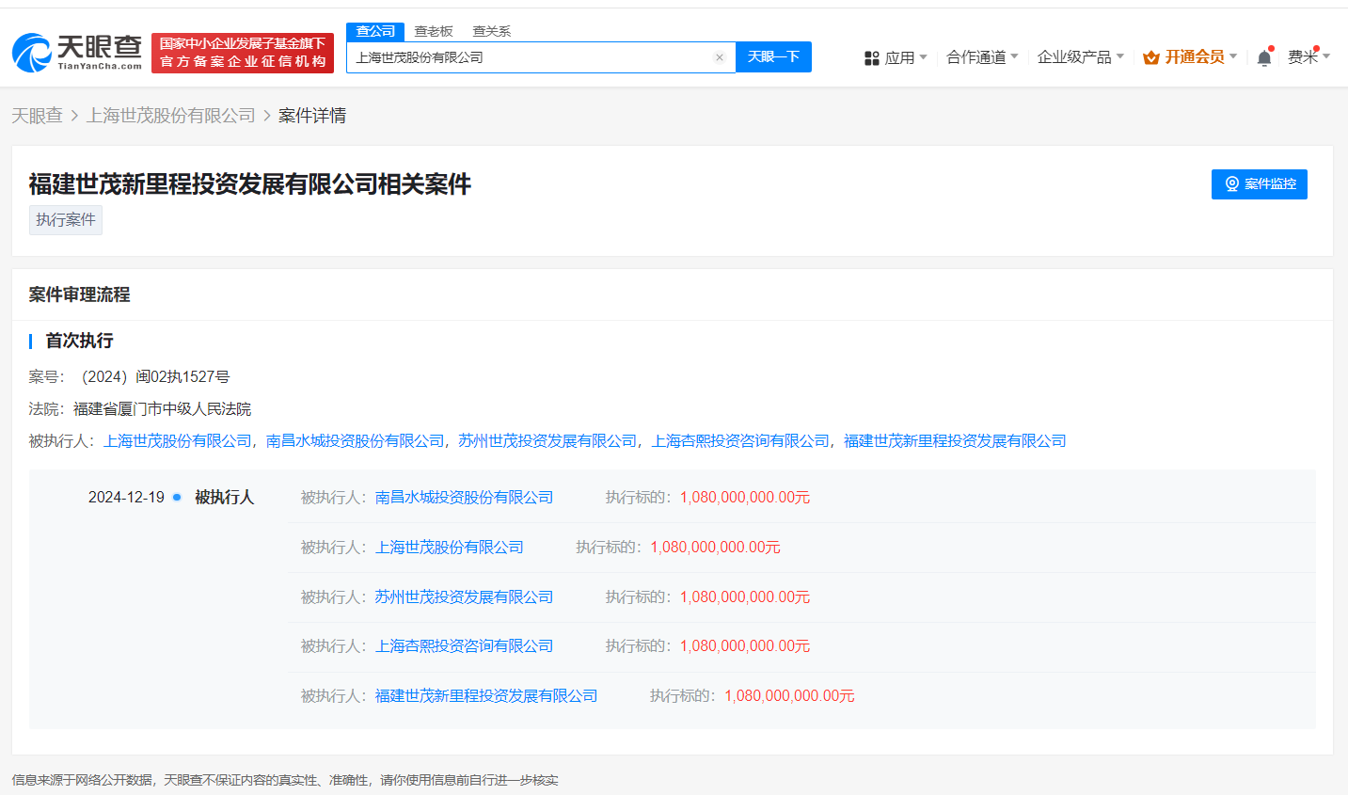Click the 天眼一下 search button
The width and height of the screenshot is (1348, 795).
(773, 57)
